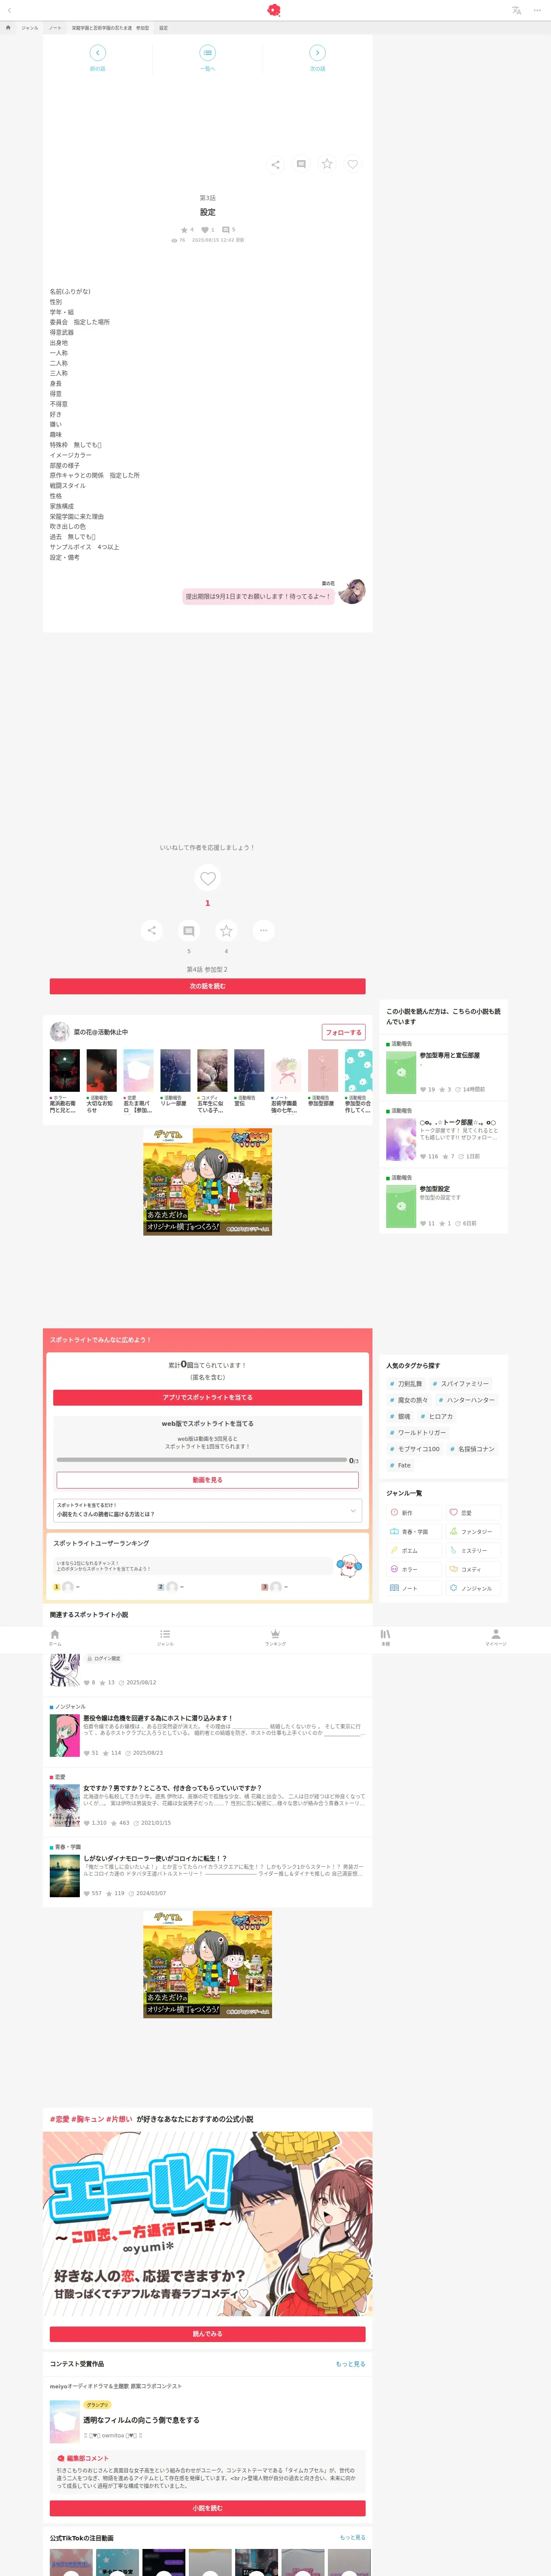This screenshot has height=2576, width=551.
Task: Go to previous chapter circle arrow 前の話
Action: pos(98,52)
